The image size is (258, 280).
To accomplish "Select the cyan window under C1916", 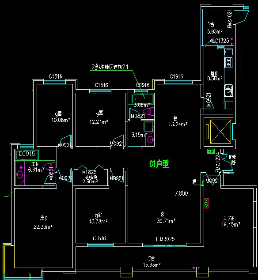I will [x=178, y=82].
